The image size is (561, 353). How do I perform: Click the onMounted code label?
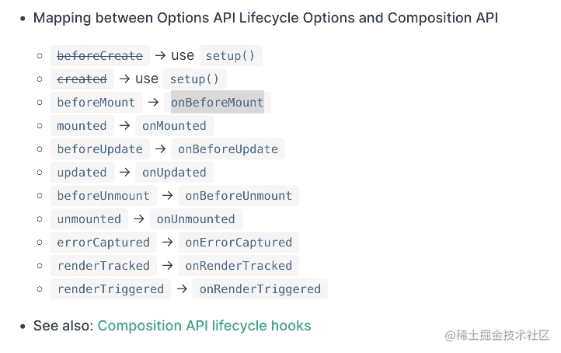pyautogui.click(x=174, y=126)
